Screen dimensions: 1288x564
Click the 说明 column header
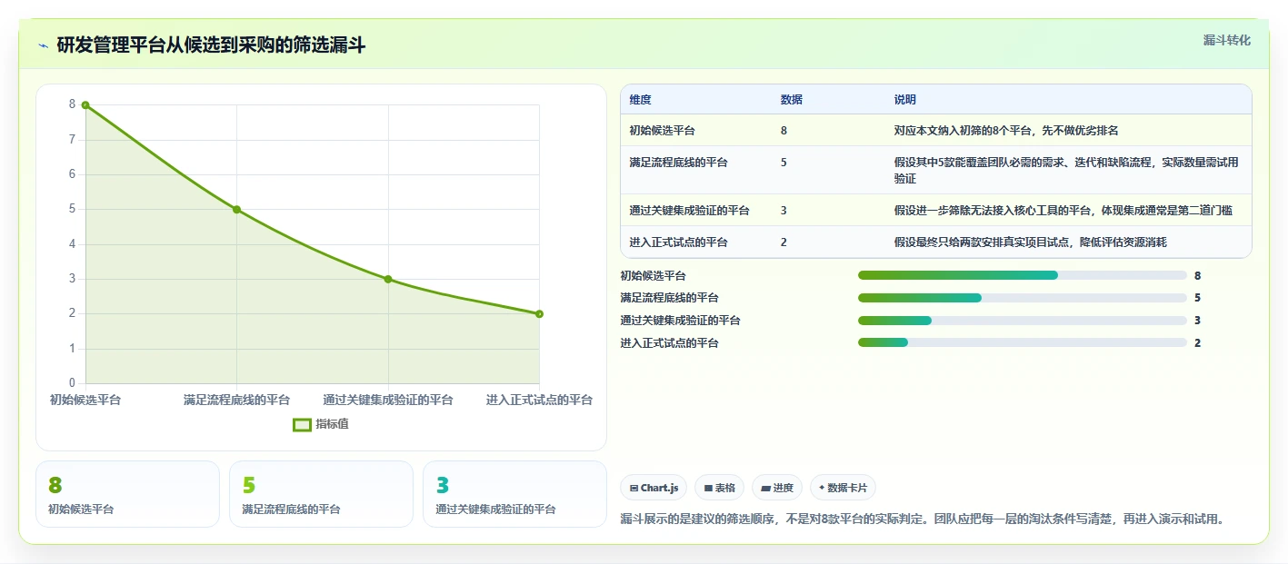(x=905, y=100)
